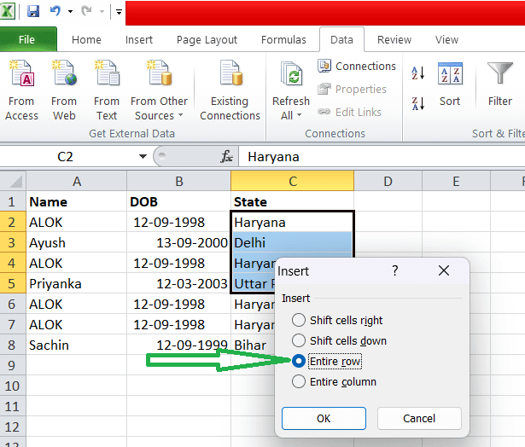The height and width of the screenshot is (447, 525).
Task: Click Edit Links in Connections group
Action: pos(349,112)
